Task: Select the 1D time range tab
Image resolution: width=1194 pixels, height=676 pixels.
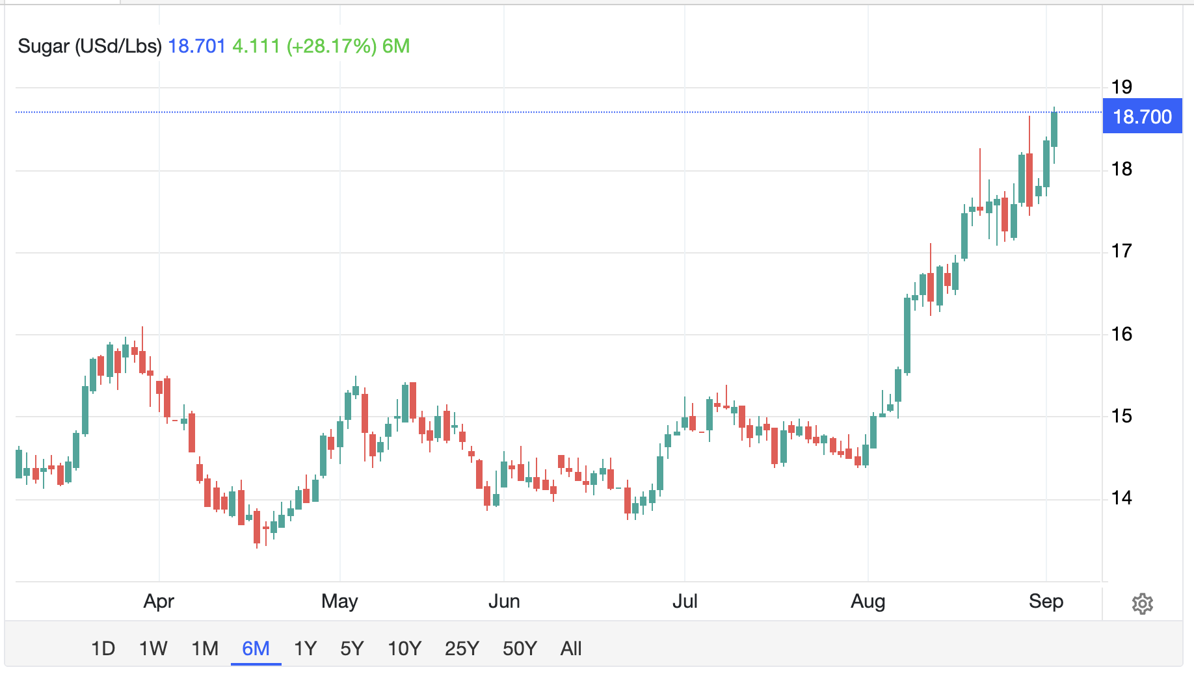Action: (x=103, y=649)
